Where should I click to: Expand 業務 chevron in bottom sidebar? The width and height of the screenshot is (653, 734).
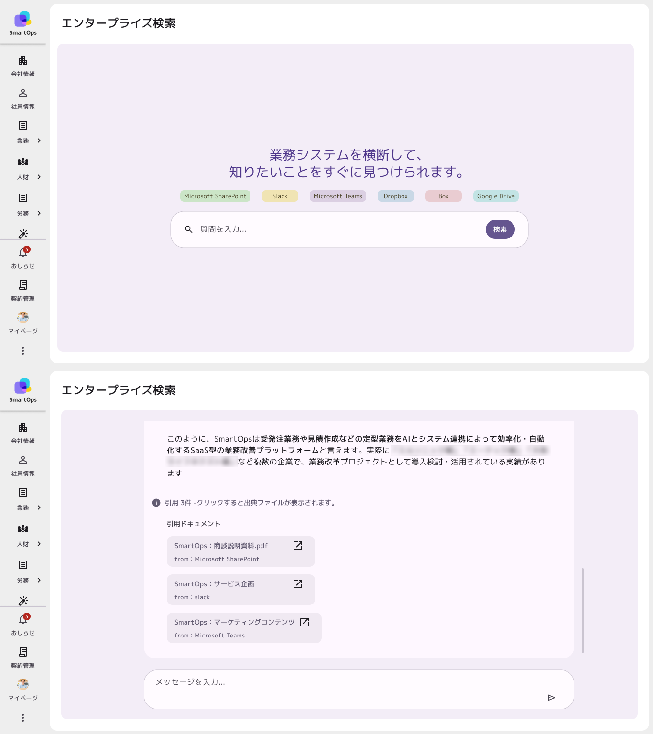coord(39,507)
